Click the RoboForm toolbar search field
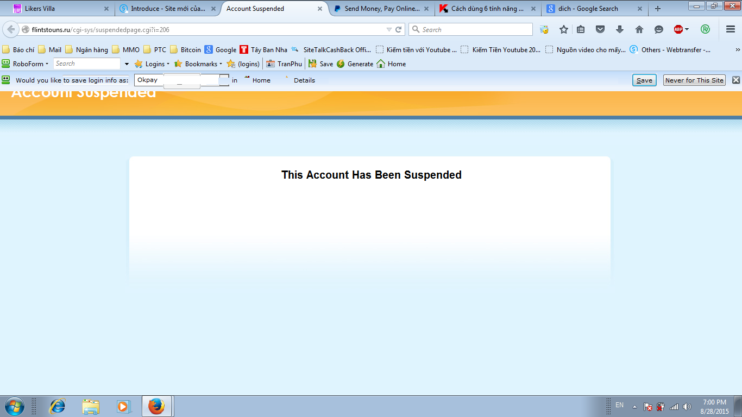Image resolution: width=742 pixels, height=417 pixels. (x=87, y=64)
